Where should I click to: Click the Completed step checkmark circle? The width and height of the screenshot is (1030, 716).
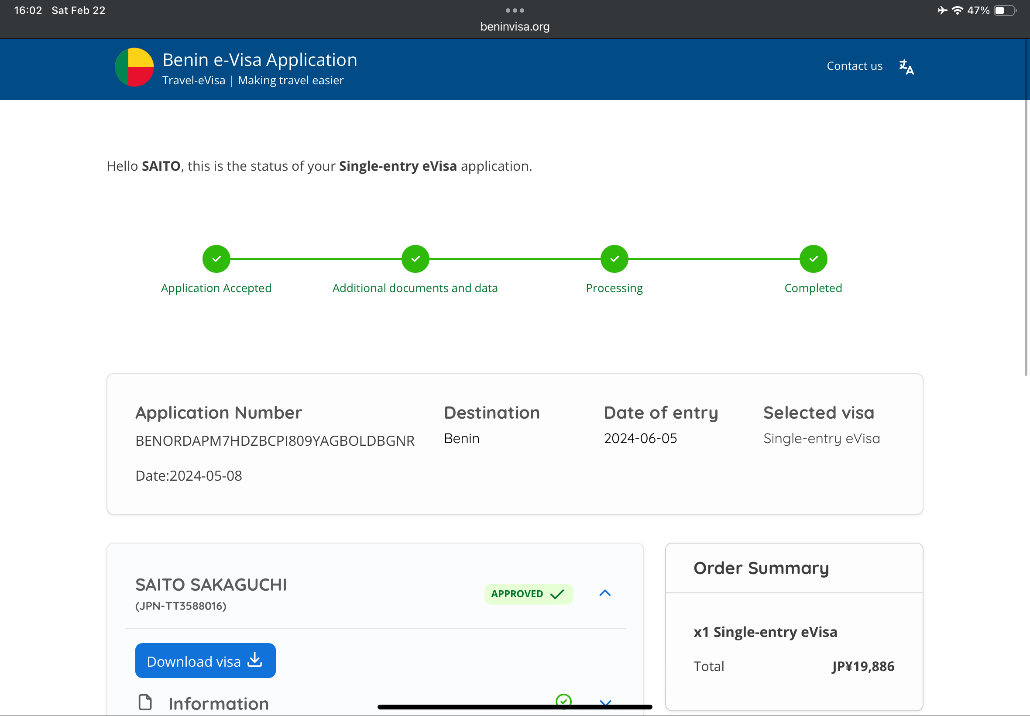(813, 259)
